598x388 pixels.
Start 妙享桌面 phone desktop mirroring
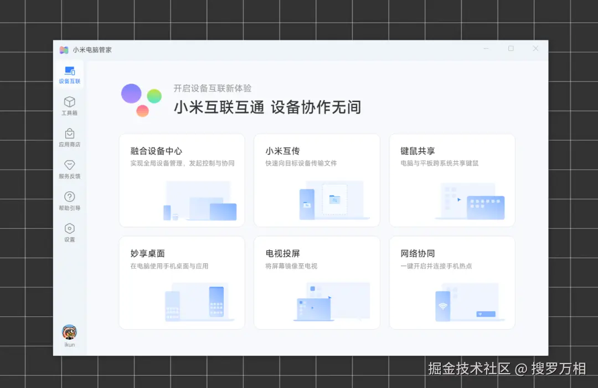click(182, 283)
